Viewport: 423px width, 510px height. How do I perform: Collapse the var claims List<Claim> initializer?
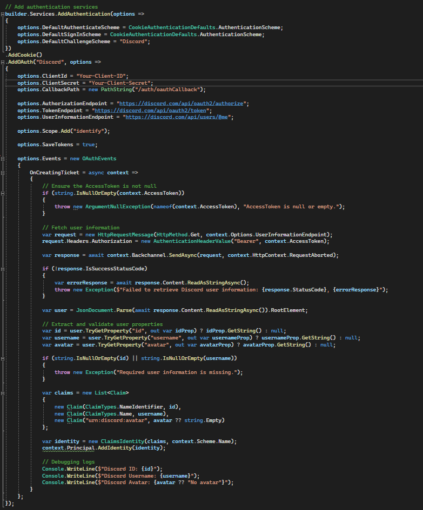tap(3, 393)
